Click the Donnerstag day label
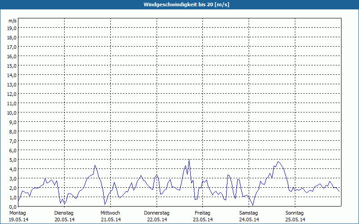359x224 pixels. tap(157, 213)
